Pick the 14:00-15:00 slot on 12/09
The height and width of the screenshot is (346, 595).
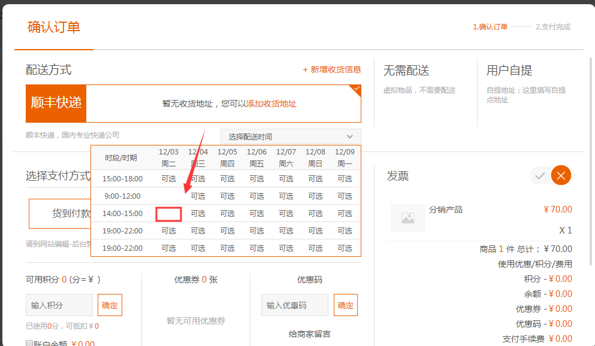click(x=345, y=214)
